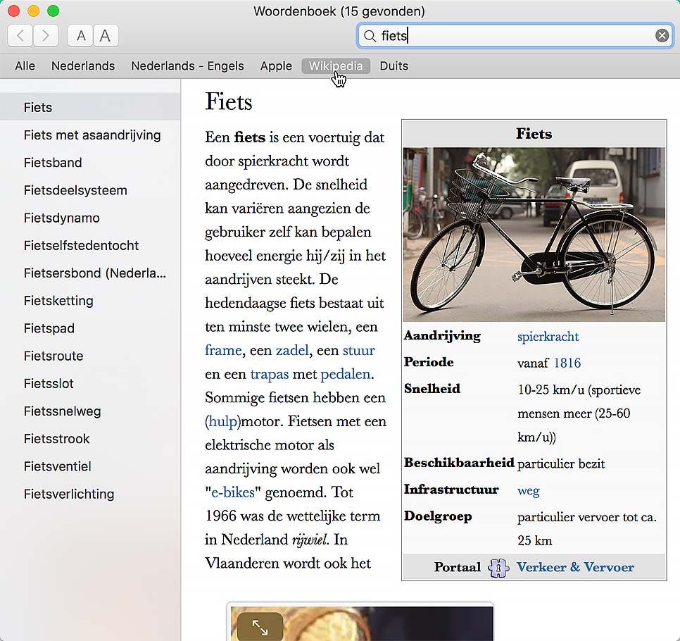This screenshot has height=641, width=680.
Task: Clear the search field using the X icon
Action: [661, 35]
